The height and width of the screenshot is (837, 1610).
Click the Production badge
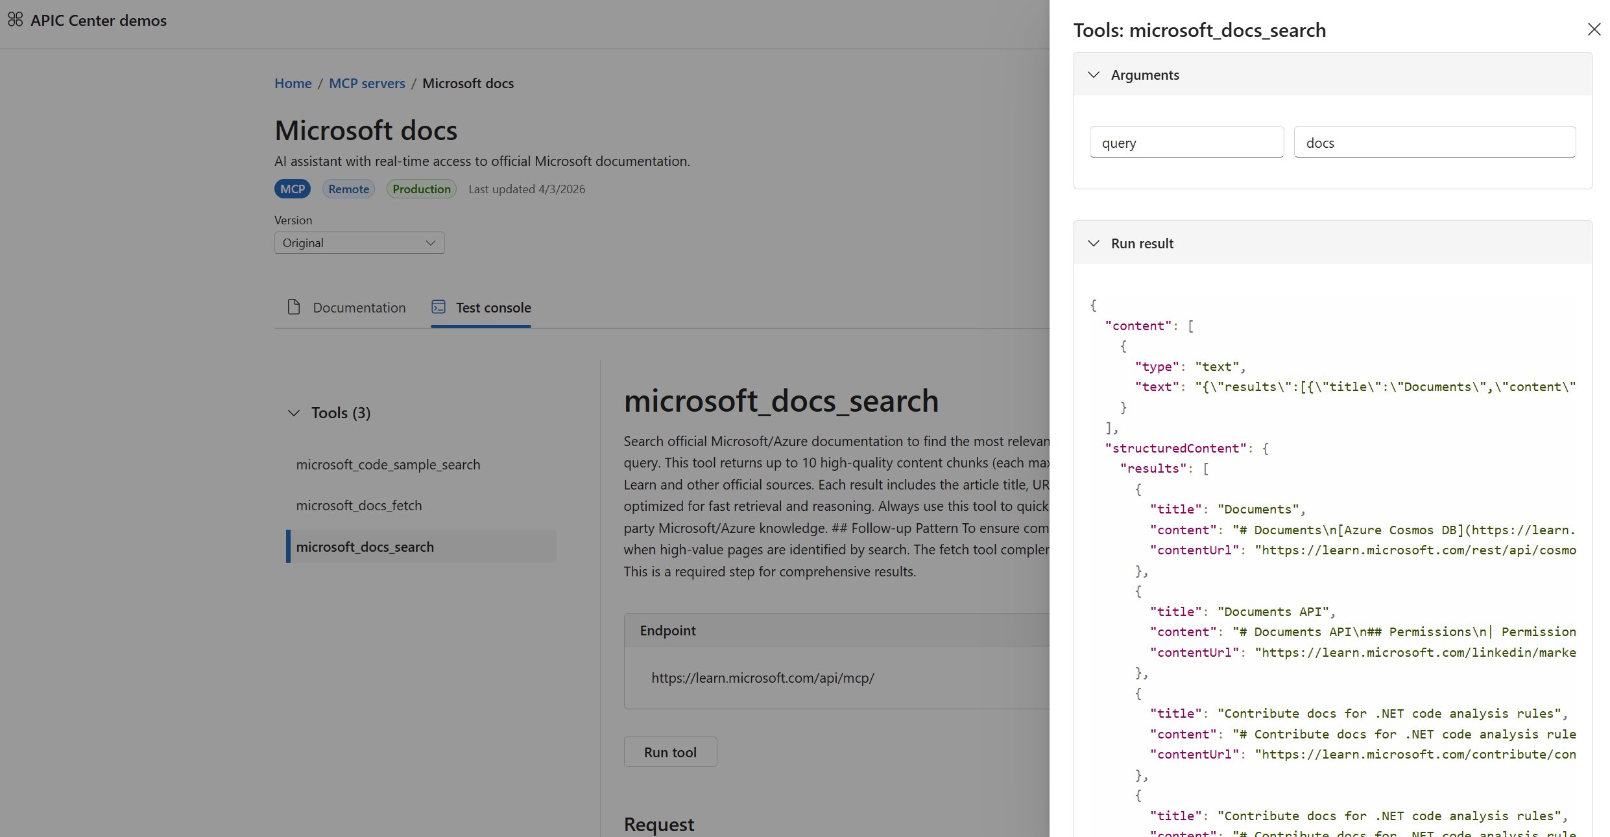(422, 189)
